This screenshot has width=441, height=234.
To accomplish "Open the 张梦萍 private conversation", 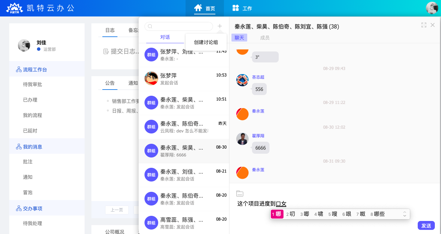I will tap(184, 79).
